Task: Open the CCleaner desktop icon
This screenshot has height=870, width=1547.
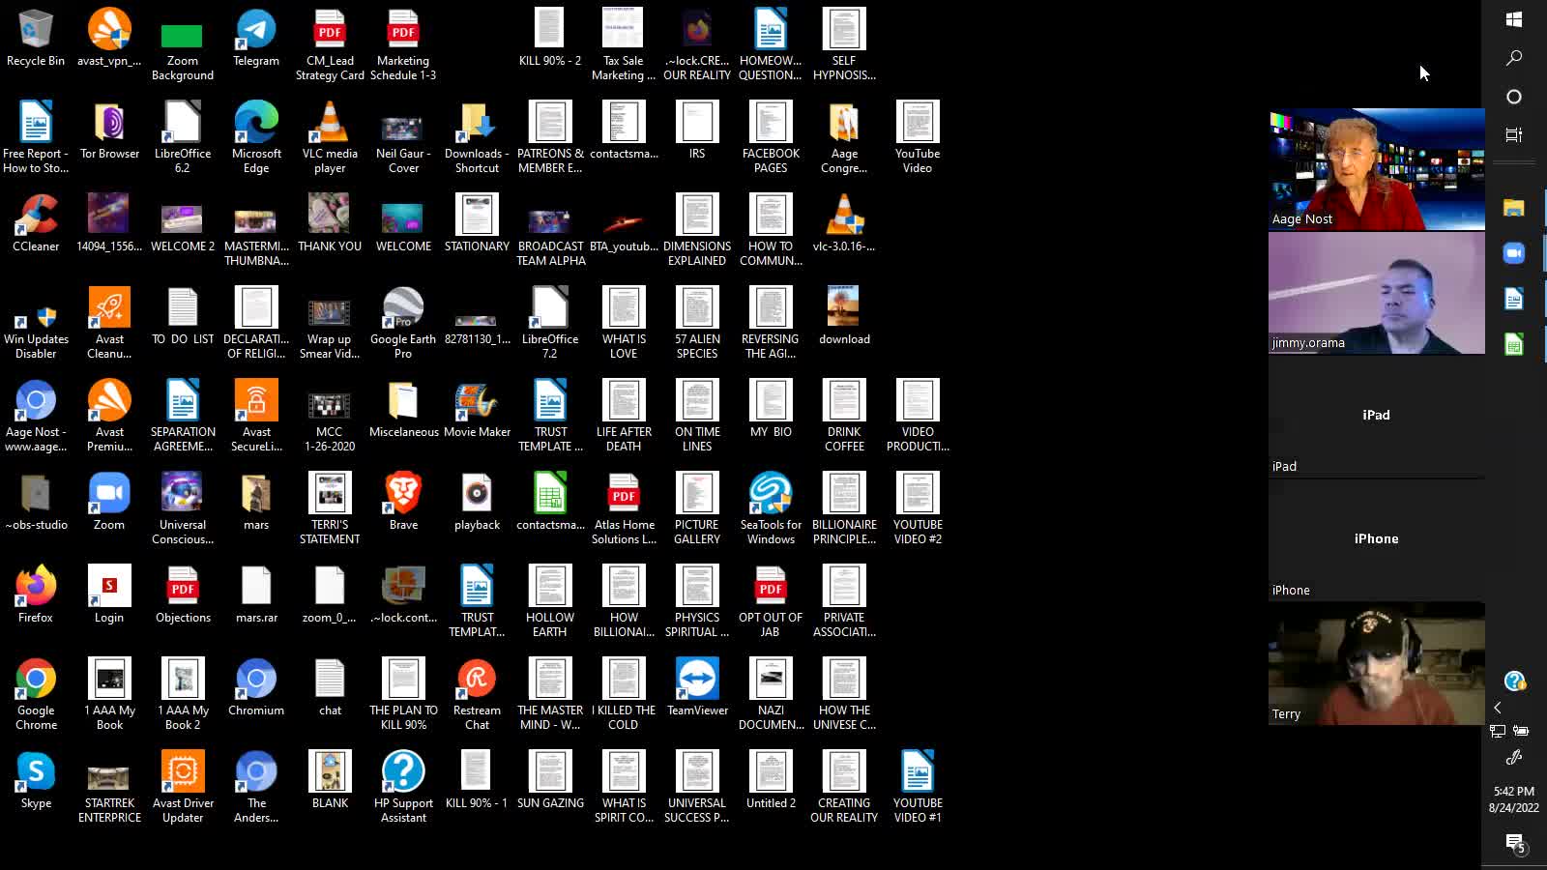Action: 36,224
